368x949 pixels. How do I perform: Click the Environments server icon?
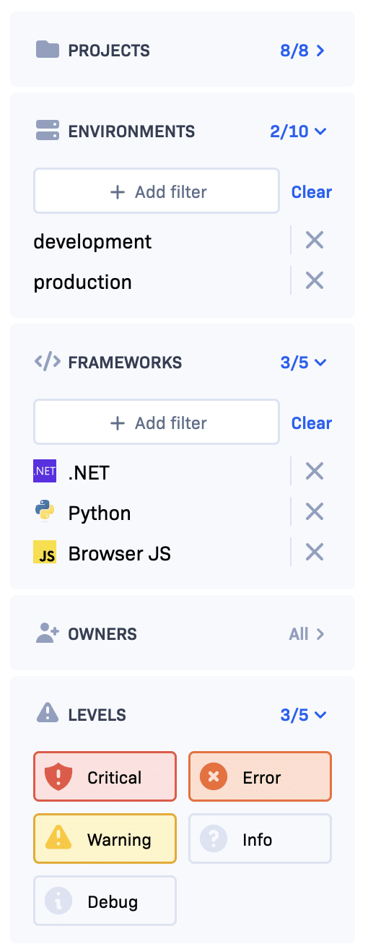tap(47, 131)
